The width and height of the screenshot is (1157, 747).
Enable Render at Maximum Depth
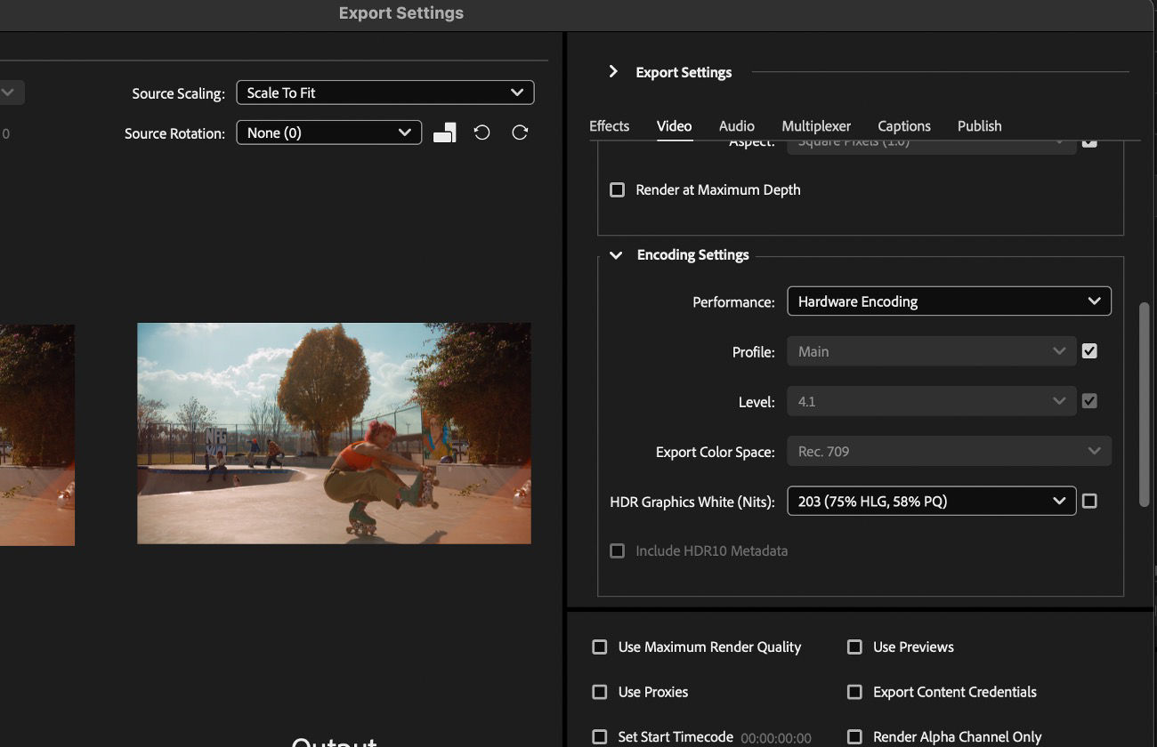click(617, 189)
